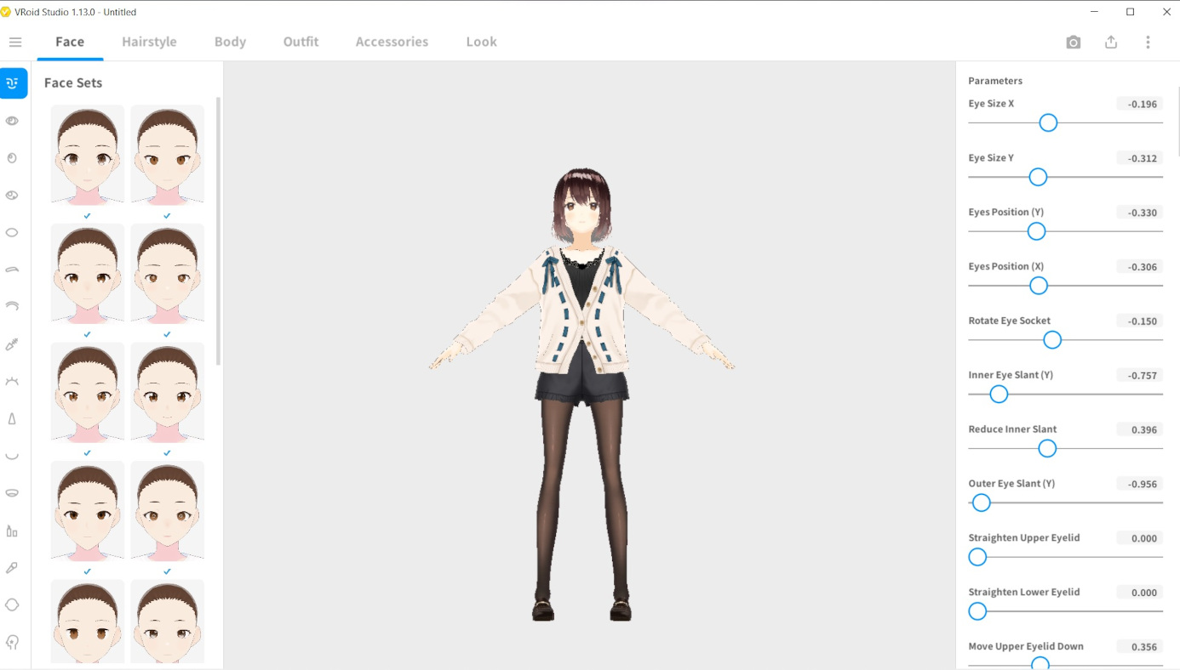
Task: Open the Nose editing category icon
Action: [13, 417]
